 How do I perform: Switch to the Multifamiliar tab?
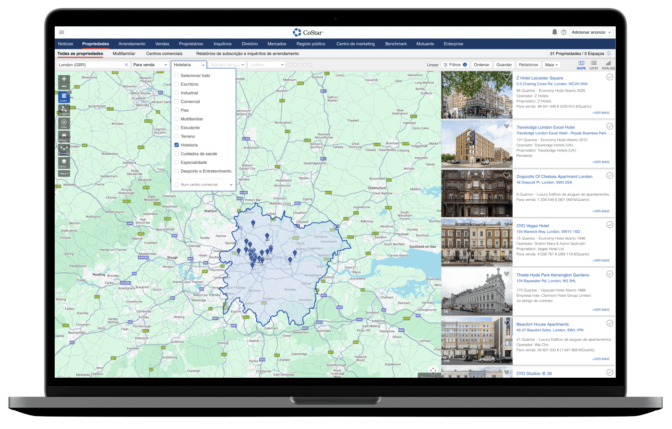(x=124, y=54)
